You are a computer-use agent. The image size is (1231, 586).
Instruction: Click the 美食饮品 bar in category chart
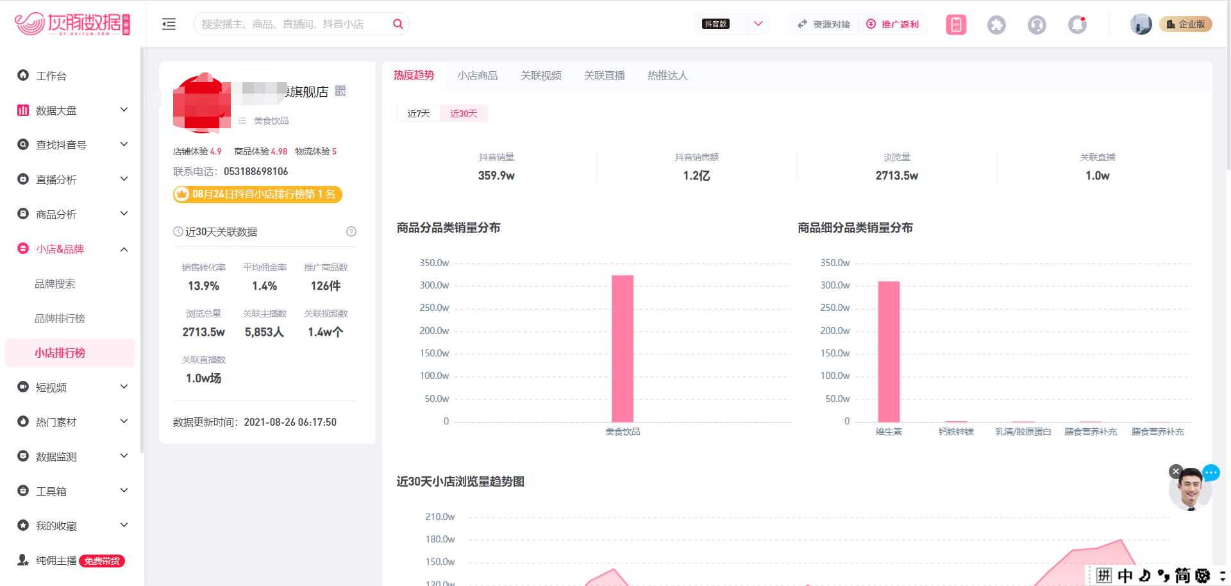[x=622, y=348]
